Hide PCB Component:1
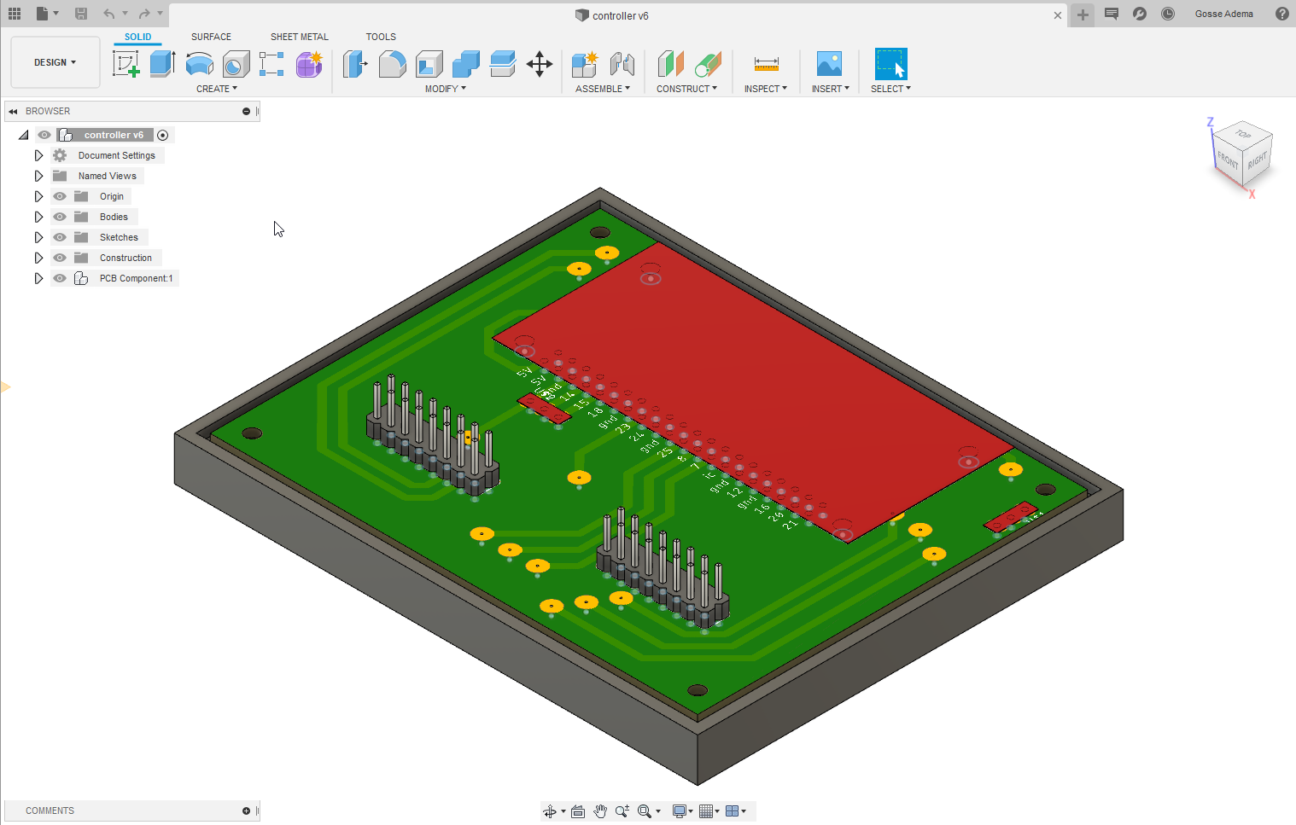 click(60, 278)
